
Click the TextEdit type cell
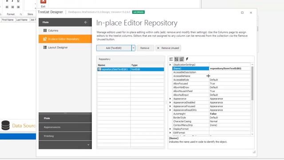147,69
